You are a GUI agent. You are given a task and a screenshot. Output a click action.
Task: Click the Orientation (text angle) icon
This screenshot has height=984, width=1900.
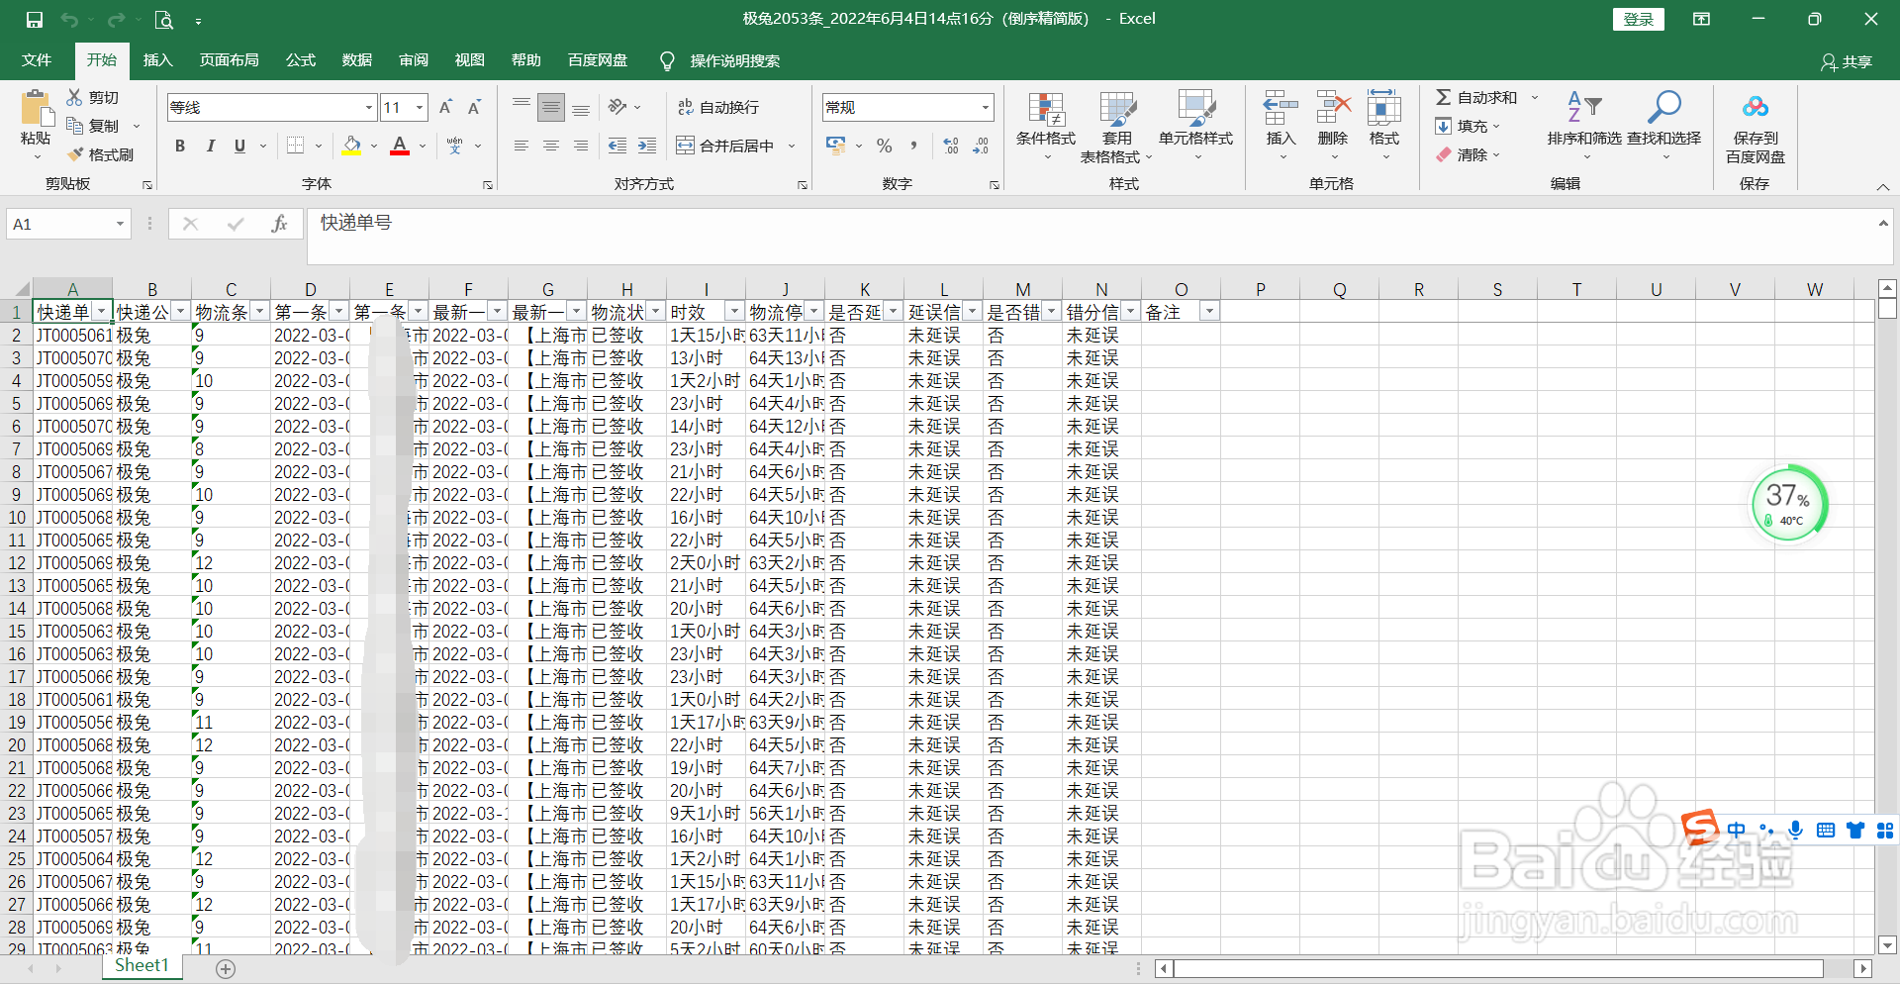(618, 107)
